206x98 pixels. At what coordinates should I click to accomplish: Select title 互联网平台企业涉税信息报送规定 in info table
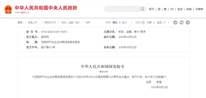point(61,42)
